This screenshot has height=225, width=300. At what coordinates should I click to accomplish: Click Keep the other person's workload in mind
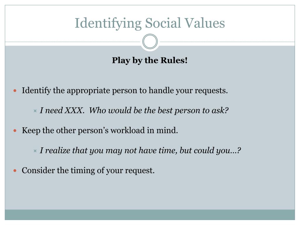click(x=100, y=130)
